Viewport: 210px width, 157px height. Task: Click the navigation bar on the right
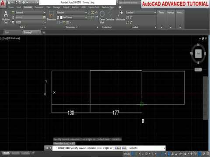tap(205, 98)
